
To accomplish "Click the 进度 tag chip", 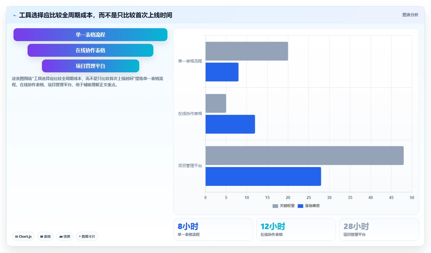I will (65, 236).
